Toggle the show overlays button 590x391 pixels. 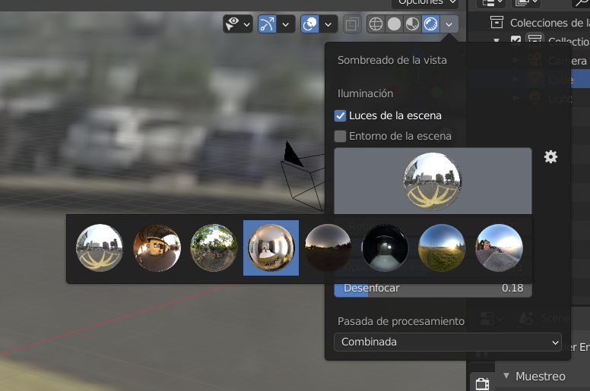coord(310,24)
